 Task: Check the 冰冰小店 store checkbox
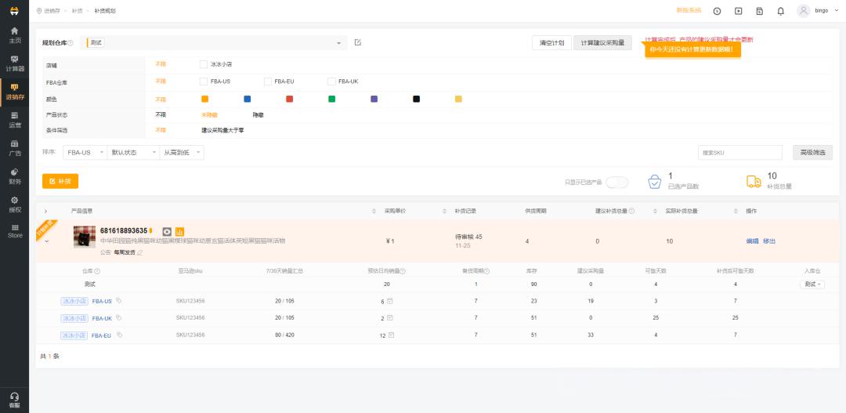pos(204,64)
